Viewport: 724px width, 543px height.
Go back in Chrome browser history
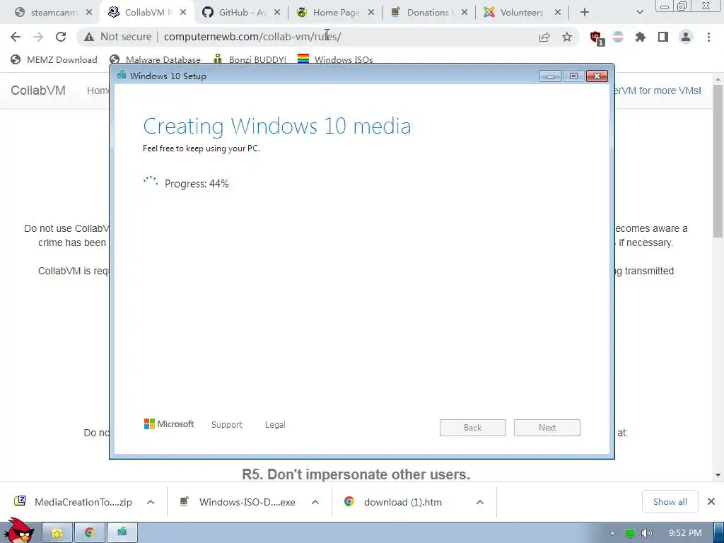[16, 37]
